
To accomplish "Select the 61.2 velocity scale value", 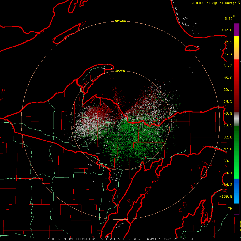I will pos(228,66).
